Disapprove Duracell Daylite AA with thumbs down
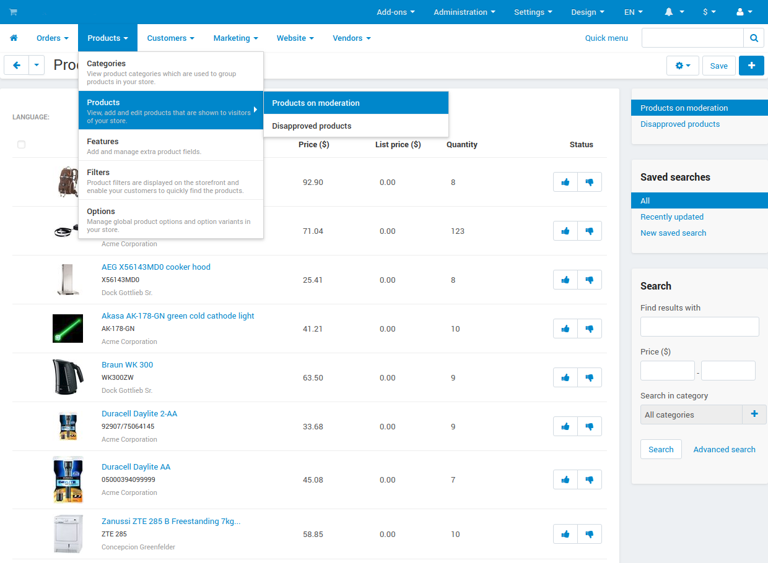 (590, 479)
